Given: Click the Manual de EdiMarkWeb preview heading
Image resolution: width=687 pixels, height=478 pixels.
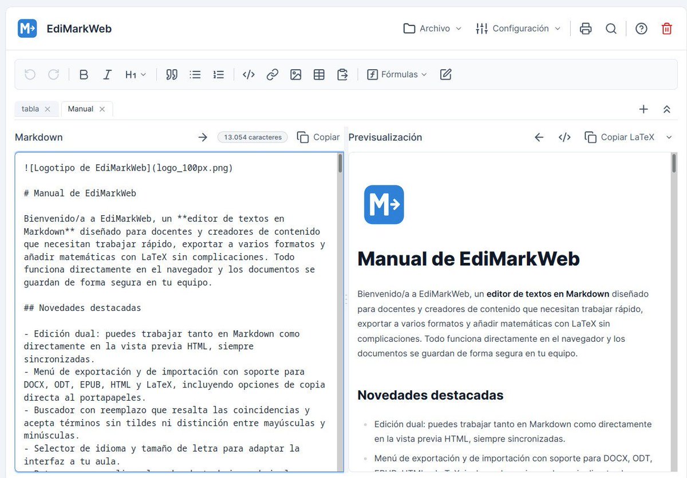Looking at the screenshot, I should [468, 259].
